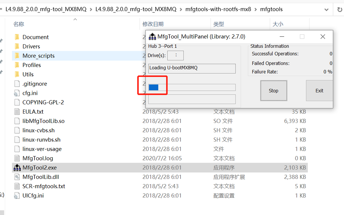Click the 2020/7/2 16:05 date cell
Viewport: 344px width, 215px height.
click(x=162, y=158)
